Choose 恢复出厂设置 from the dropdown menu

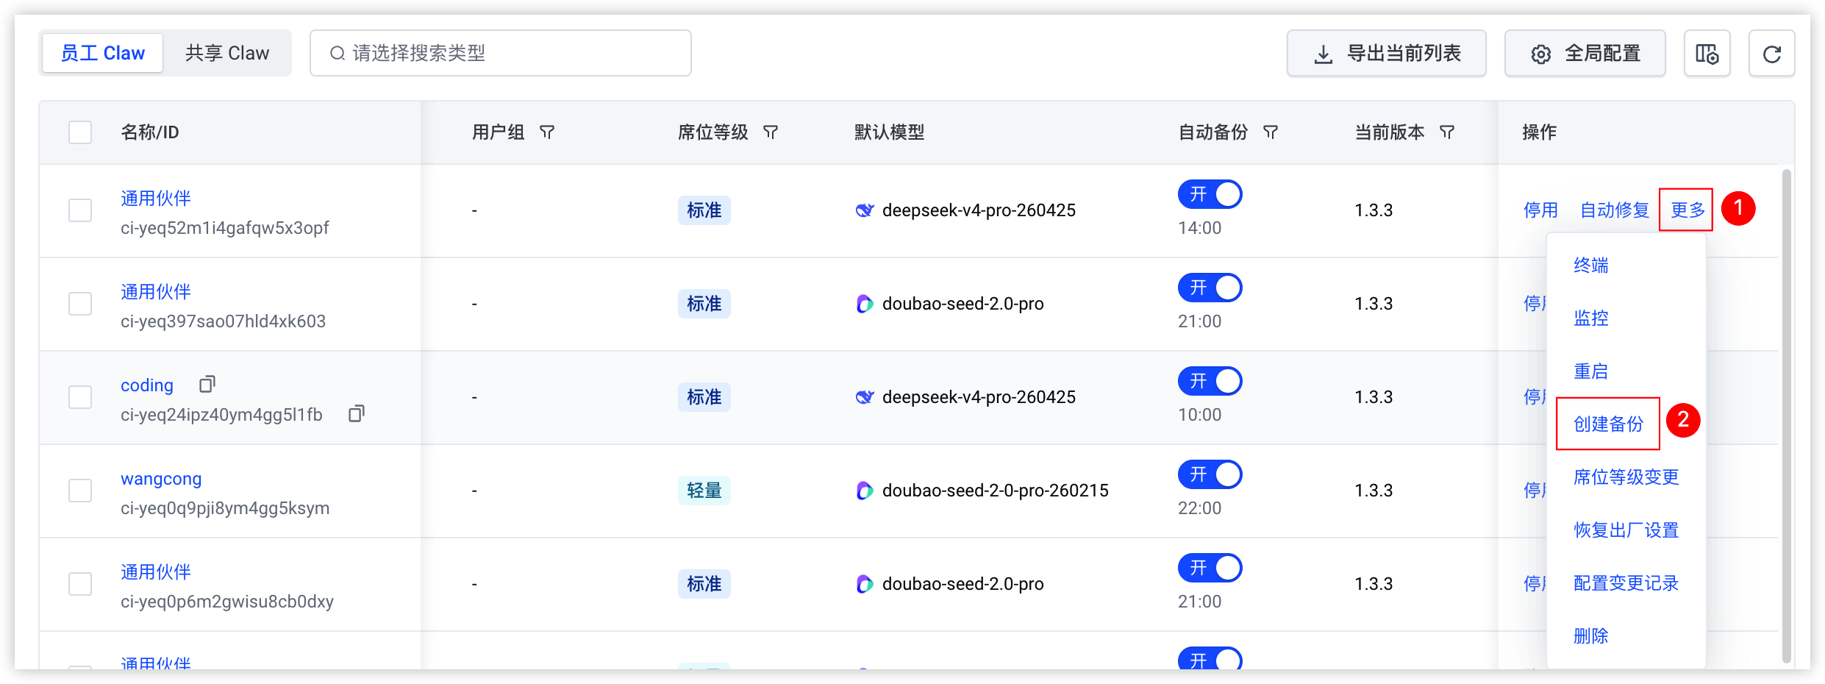(x=1626, y=530)
